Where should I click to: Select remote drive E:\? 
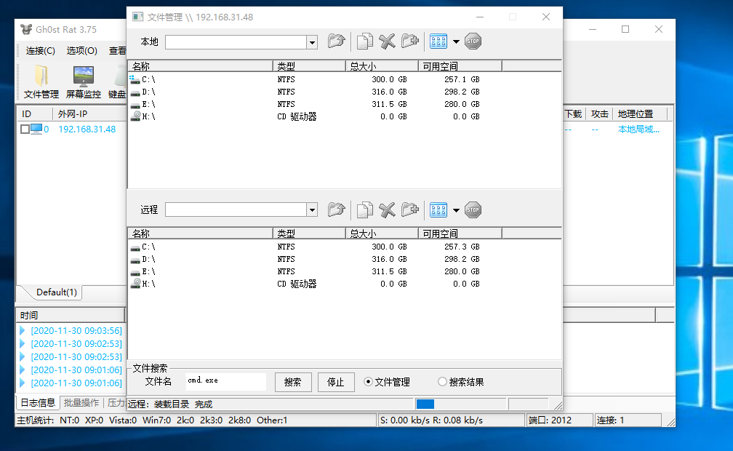[148, 271]
